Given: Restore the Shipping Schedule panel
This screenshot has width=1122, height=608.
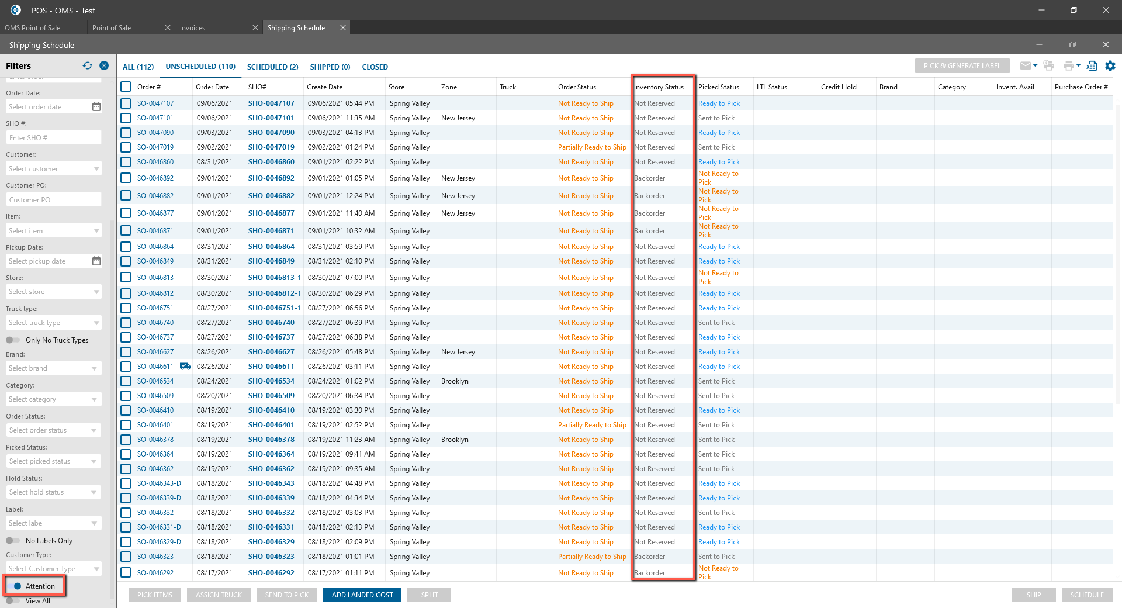Looking at the screenshot, I should click(1072, 44).
